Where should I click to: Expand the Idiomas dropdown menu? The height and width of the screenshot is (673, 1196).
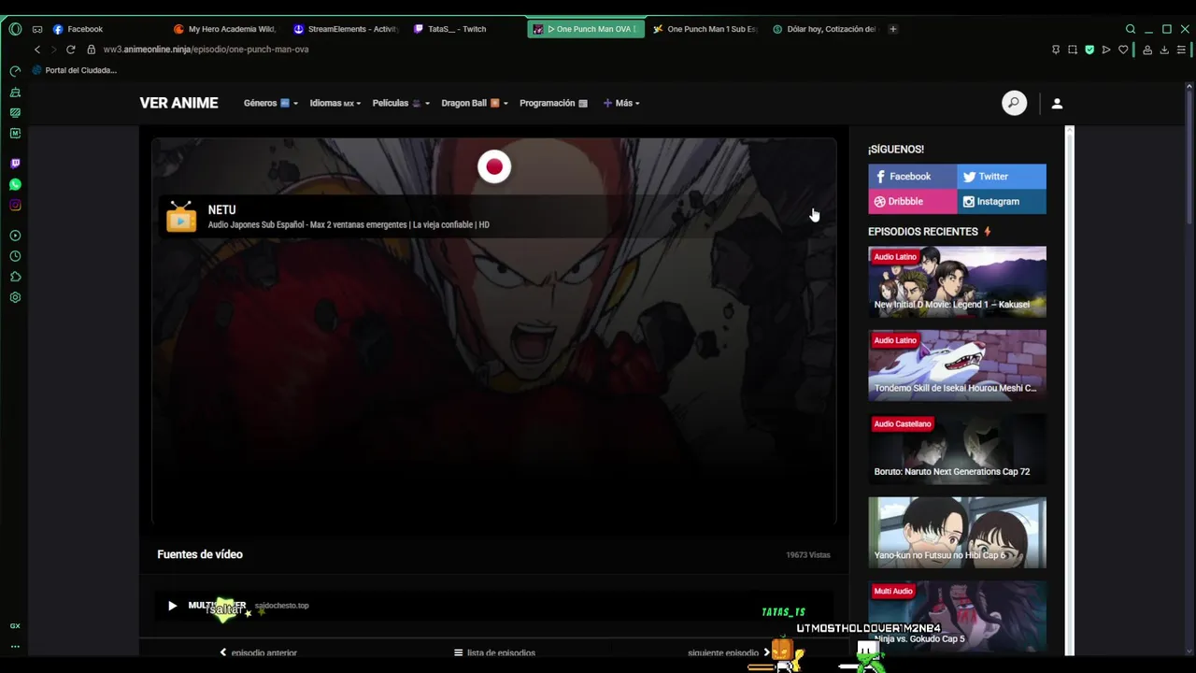tap(335, 103)
